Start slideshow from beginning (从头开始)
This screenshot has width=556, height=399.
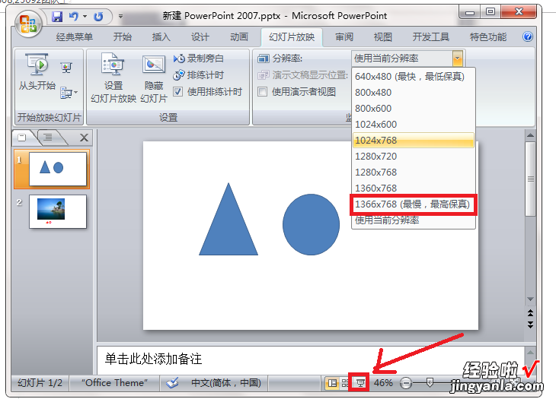pos(37,72)
